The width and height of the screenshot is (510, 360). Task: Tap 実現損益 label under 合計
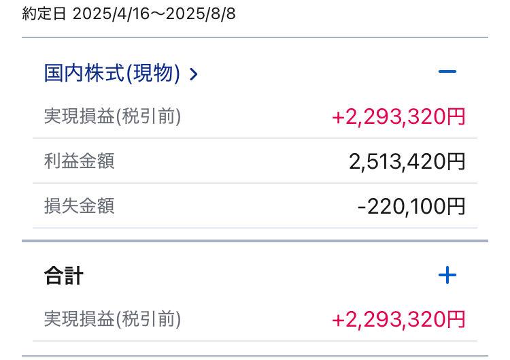[79, 318]
